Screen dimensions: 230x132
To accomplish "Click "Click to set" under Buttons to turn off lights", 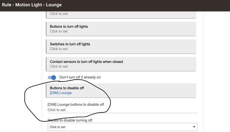I will click(x=59, y=31).
